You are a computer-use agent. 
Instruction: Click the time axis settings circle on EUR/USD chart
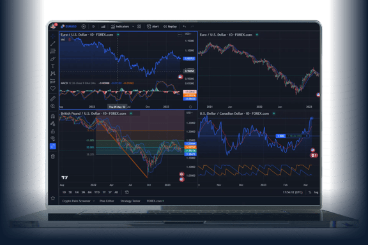click(190, 107)
